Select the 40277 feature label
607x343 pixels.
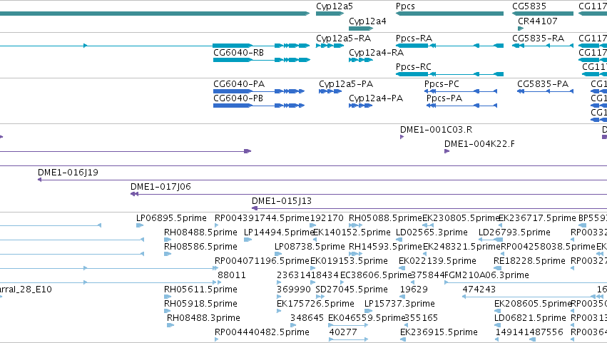[x=343, y=332]
